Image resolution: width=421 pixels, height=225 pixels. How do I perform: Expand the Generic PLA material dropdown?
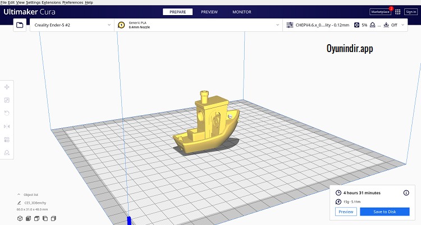click(x=278, y=25)
